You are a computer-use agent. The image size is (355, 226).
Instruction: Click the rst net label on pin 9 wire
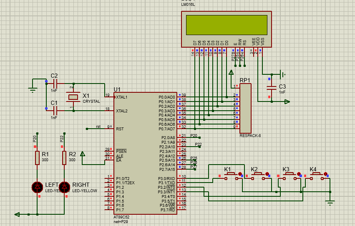[x=98, y=127]
